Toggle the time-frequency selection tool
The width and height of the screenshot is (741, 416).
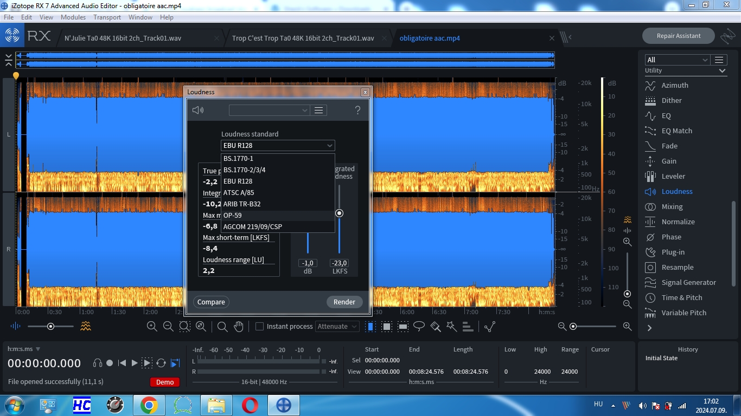387,327
